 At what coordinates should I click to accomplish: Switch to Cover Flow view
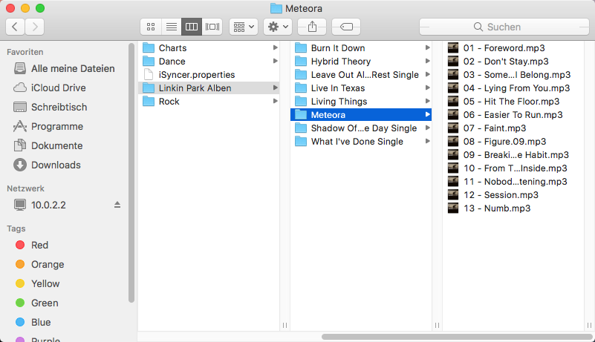pyautogui.click(x=212, y=27)
